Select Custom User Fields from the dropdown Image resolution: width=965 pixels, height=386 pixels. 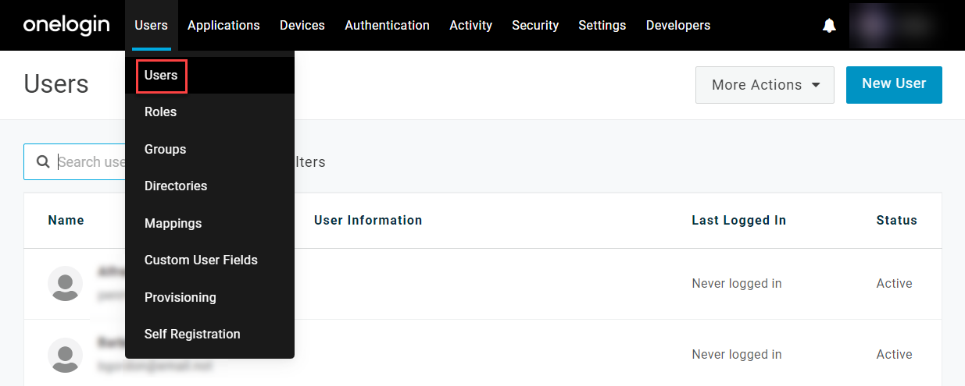tap(209, 260)
